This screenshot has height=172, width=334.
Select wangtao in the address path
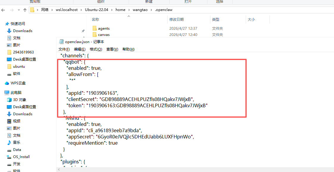pos(140,10)
